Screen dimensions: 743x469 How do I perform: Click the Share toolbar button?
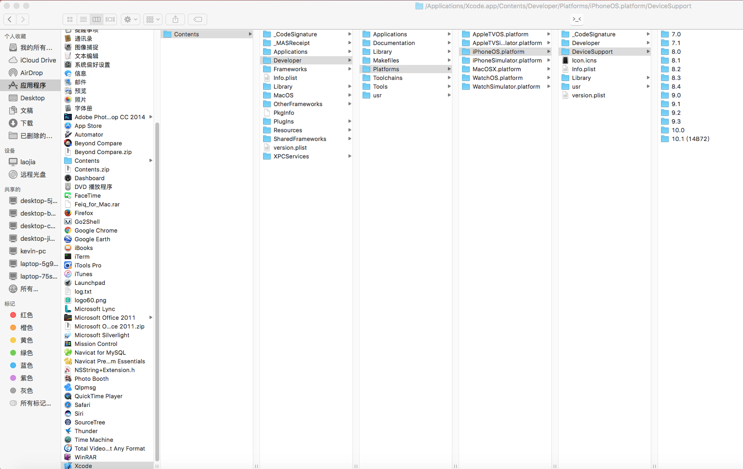(175, 19)
